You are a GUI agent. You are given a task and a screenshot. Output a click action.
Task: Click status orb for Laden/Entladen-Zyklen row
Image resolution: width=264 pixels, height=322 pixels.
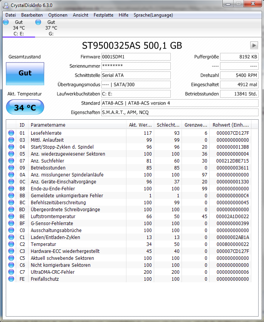[x=11, y=237]
